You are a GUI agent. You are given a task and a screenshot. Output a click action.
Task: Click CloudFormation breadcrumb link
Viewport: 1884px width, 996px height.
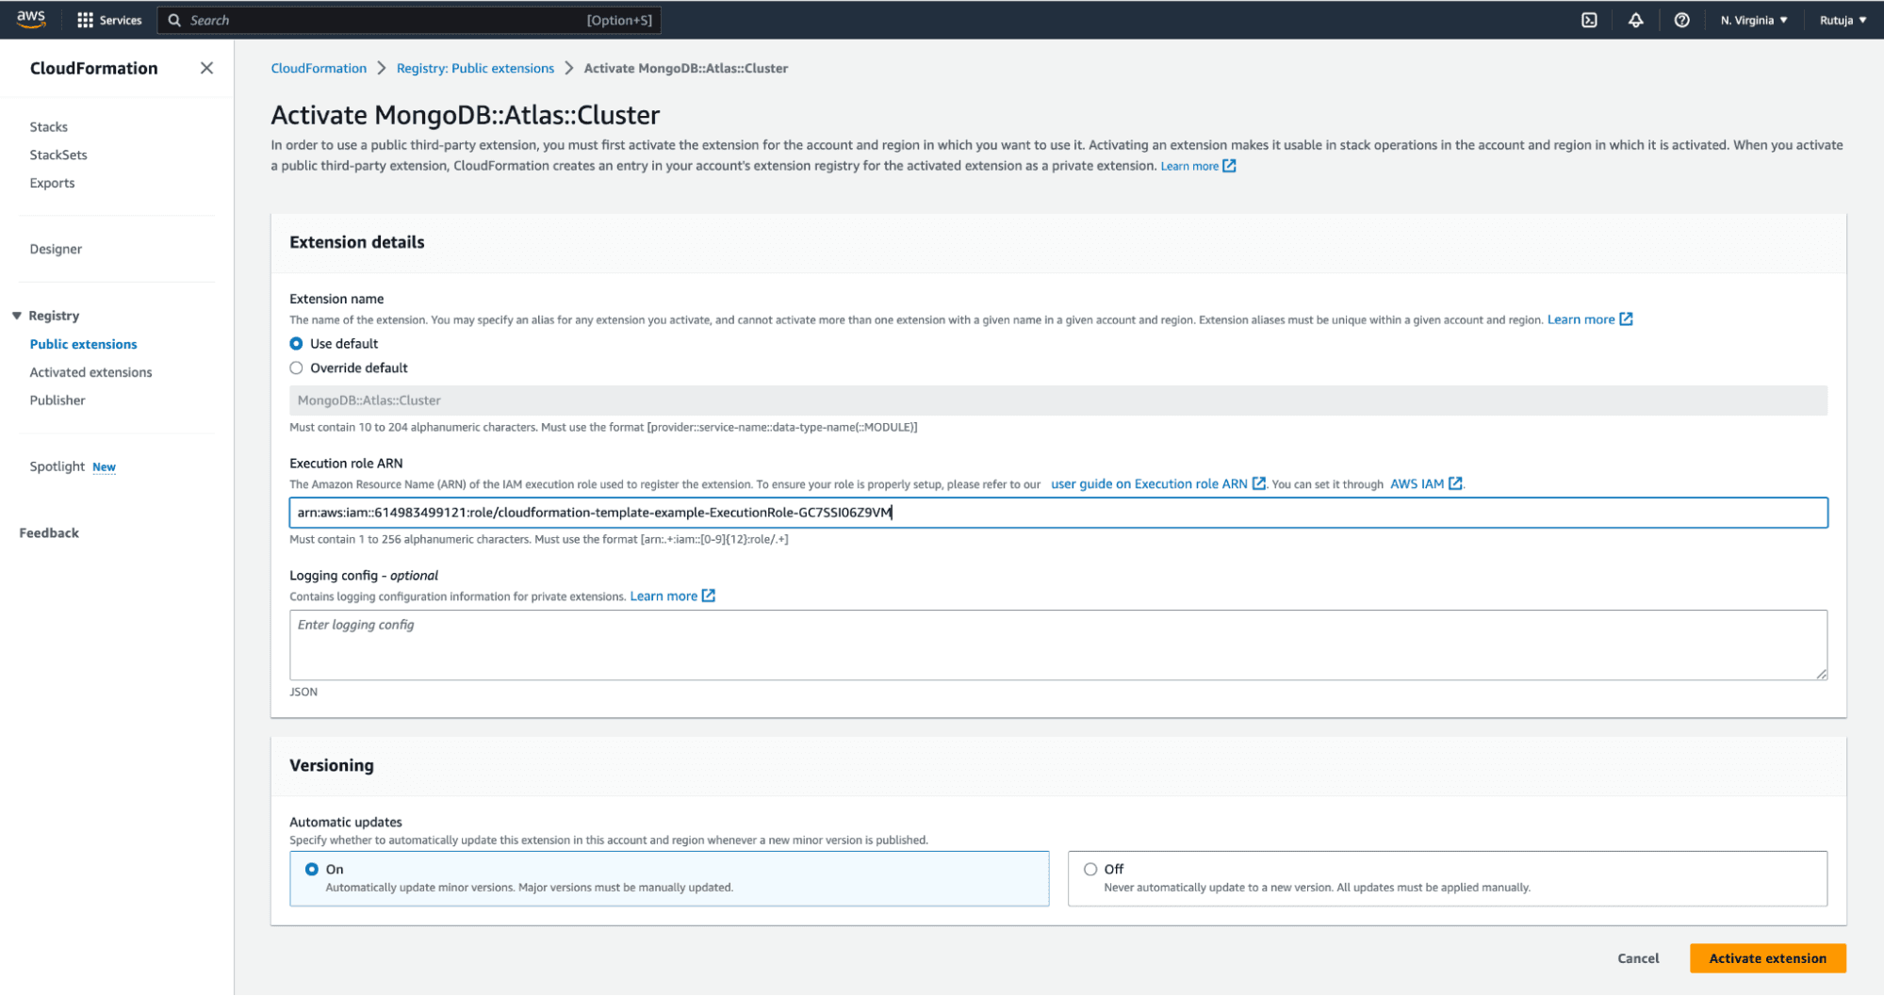pyautogui.click(x=319, y=68)
